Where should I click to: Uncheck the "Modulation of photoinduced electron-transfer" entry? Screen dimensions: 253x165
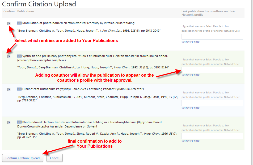pos(9,23)
